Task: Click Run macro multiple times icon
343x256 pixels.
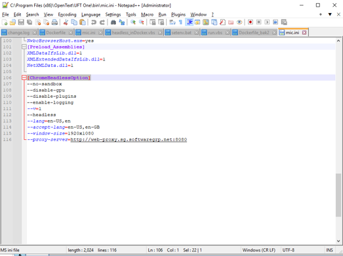Action: [275, 22]
